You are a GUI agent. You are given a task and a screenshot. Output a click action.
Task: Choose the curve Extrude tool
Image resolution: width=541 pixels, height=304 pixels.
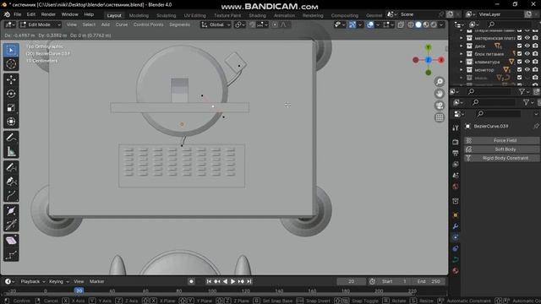point(11,195)
